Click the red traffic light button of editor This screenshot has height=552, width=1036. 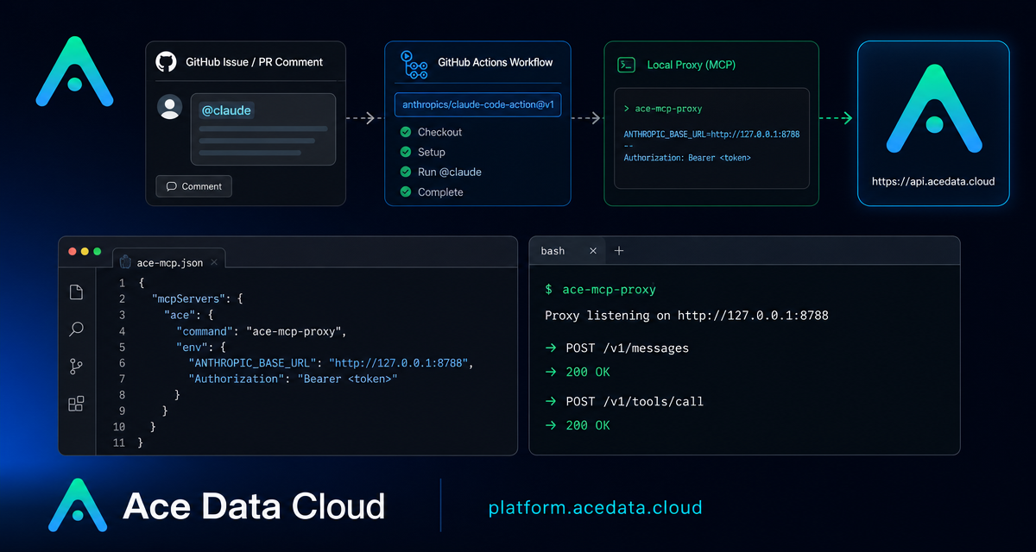coord(72,251)
